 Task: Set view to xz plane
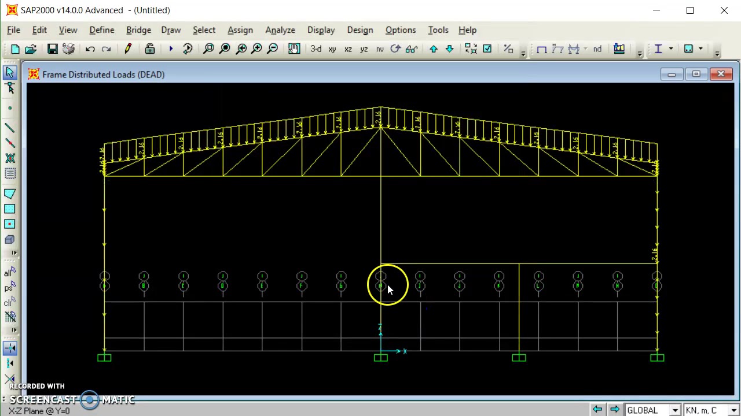tap(348, 49)
